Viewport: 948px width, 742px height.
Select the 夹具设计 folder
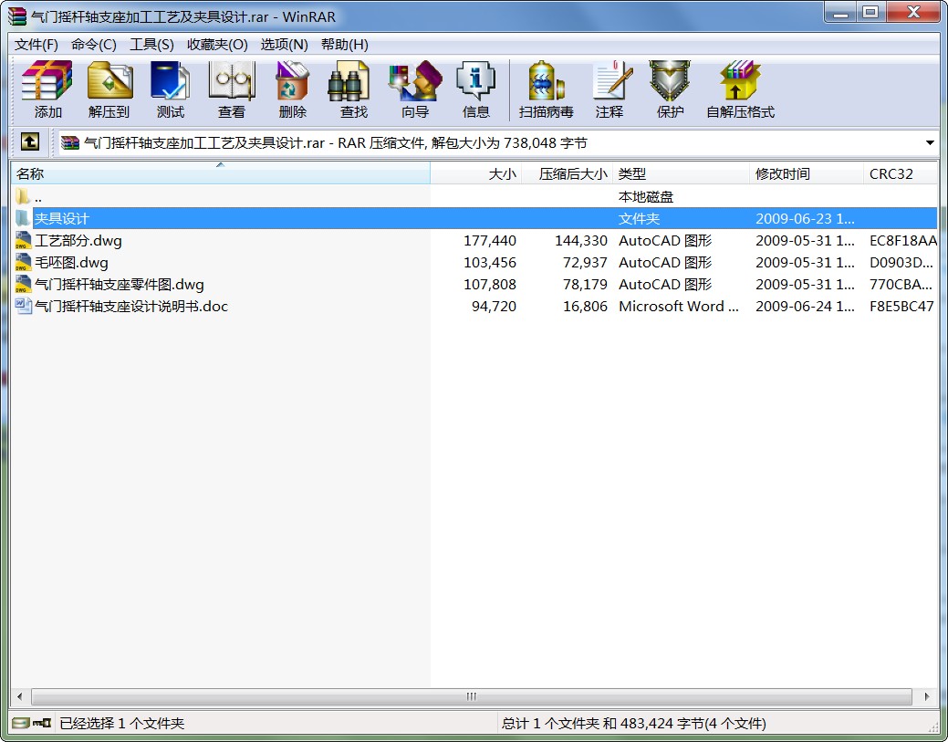click(62, 219)
